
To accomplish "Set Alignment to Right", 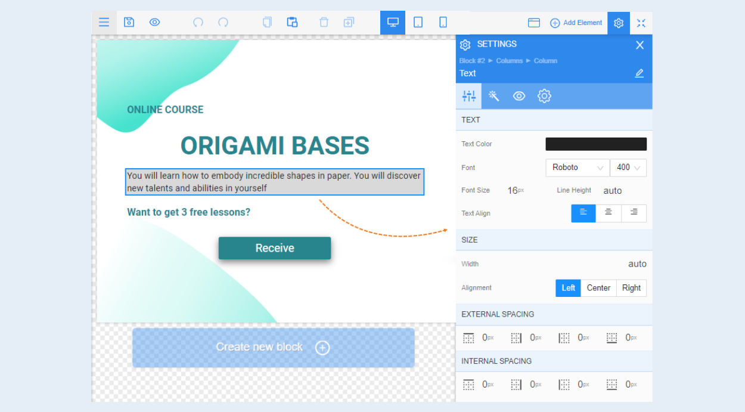I will [631, 288].
